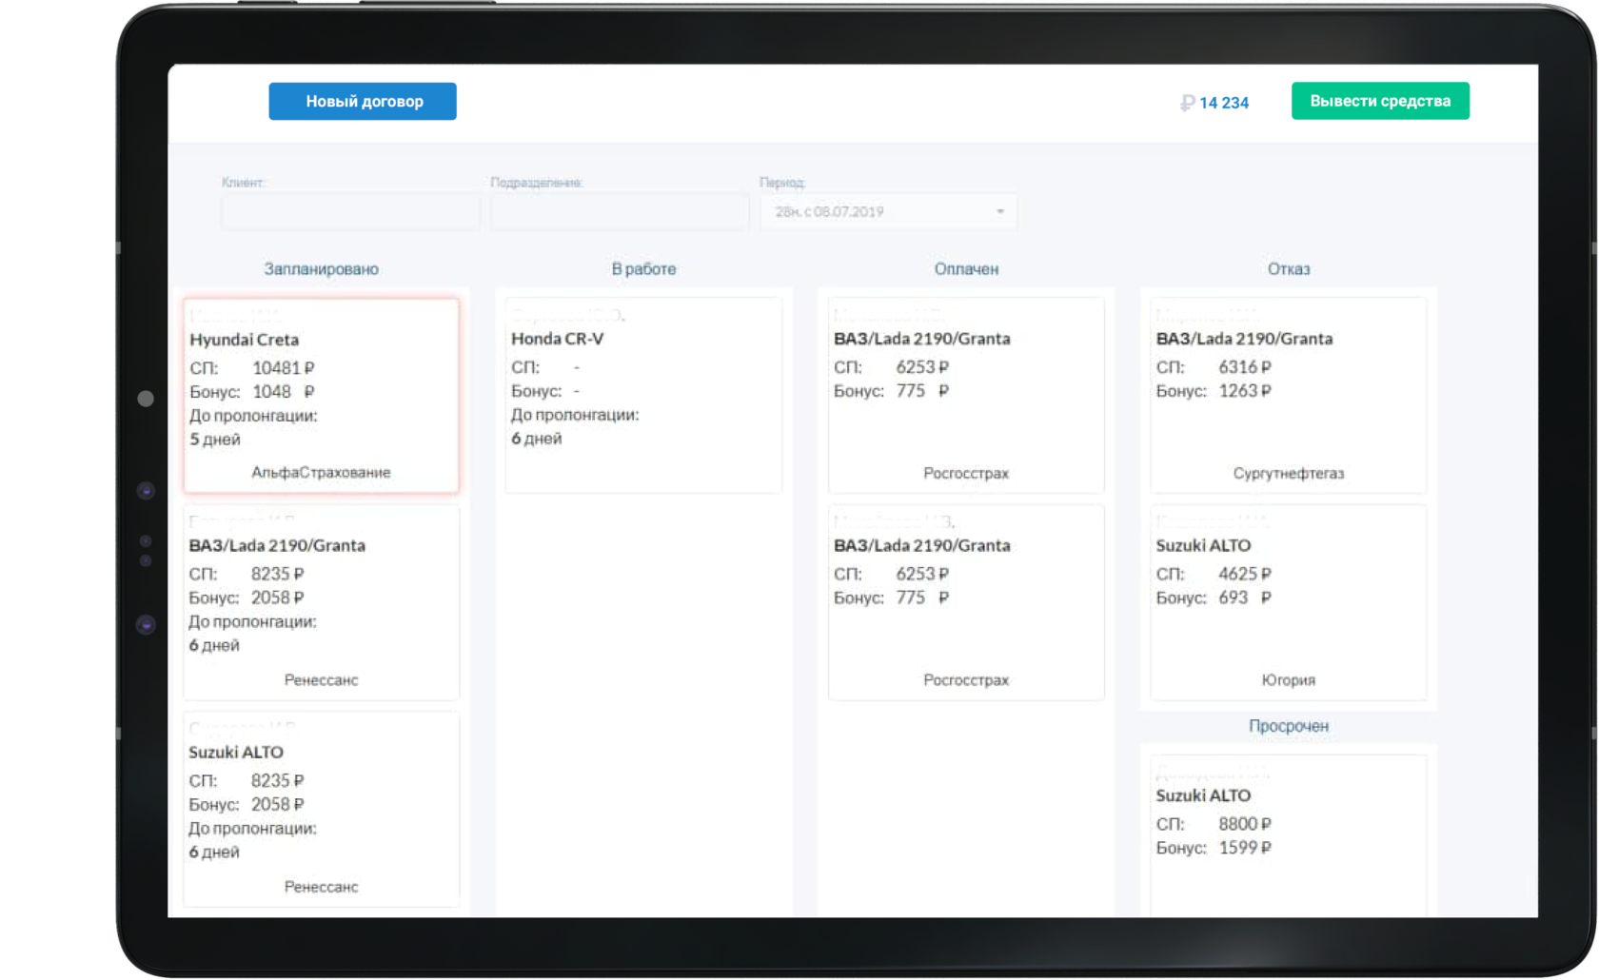Screen dimensions: 1599x980
Task: Open Suzuki ALTO card with Югория
Action: [x=1289, y=603]
